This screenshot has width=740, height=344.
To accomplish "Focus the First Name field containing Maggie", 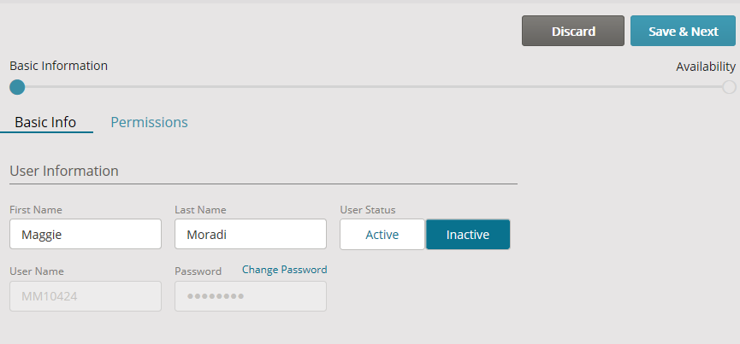I will (x=86, y=234).
